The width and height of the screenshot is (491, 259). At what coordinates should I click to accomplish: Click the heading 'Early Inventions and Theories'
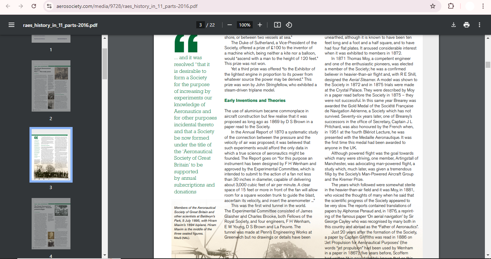tap(255, 100)
